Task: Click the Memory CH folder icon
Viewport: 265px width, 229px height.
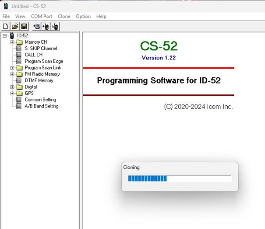Action: (19, 42)
